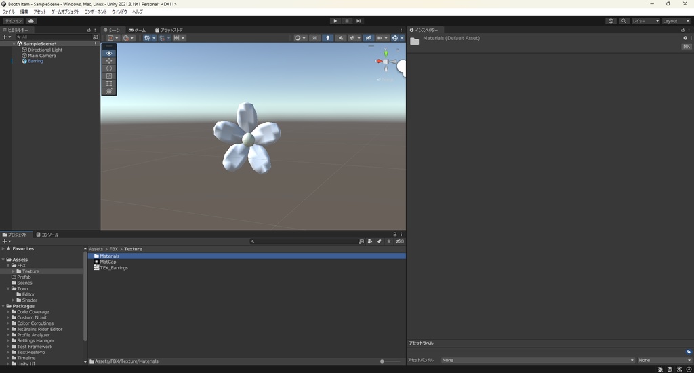The image size is (694, 373).
Task: Open tool handle position (pivot) dropdown
Action: click(x=113, y=38)
